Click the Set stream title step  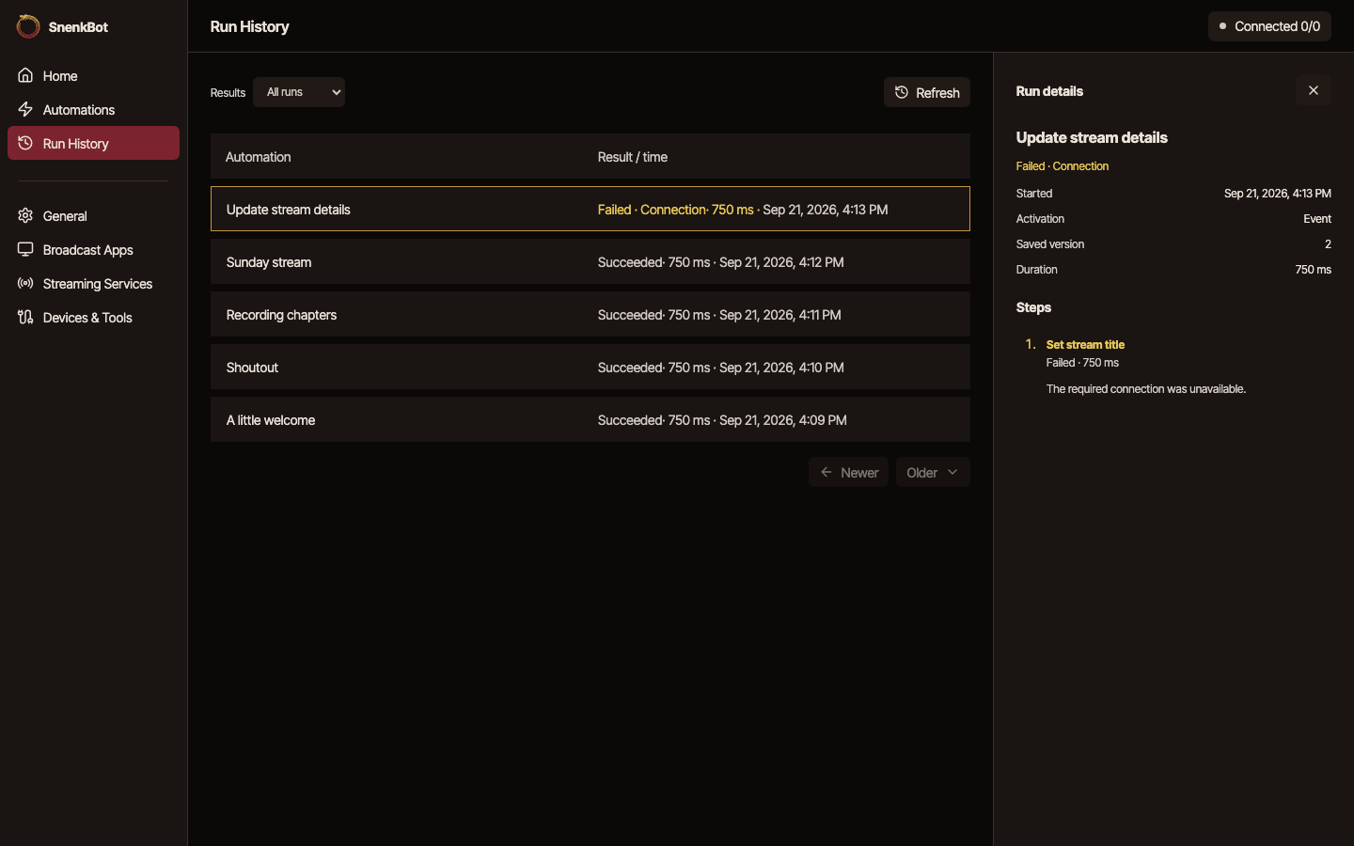coord(1085,344)
